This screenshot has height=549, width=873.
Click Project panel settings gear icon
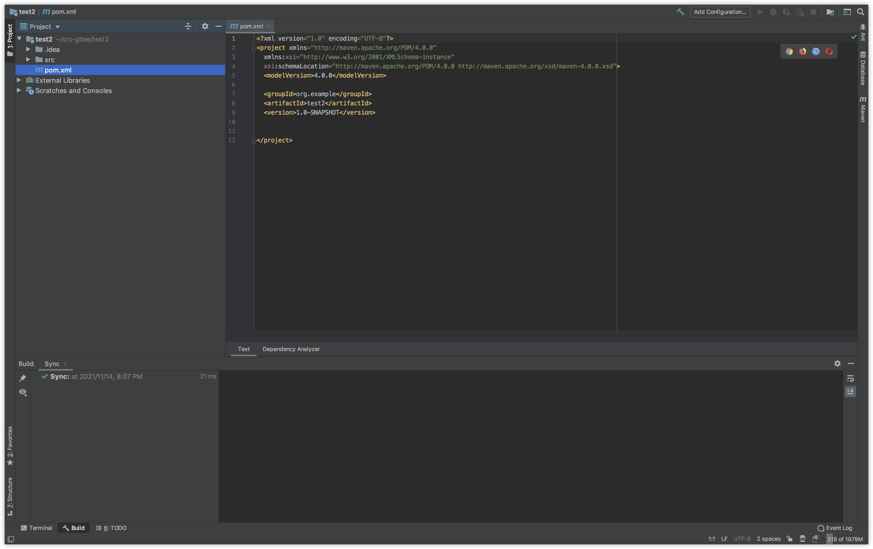point(205,26)
